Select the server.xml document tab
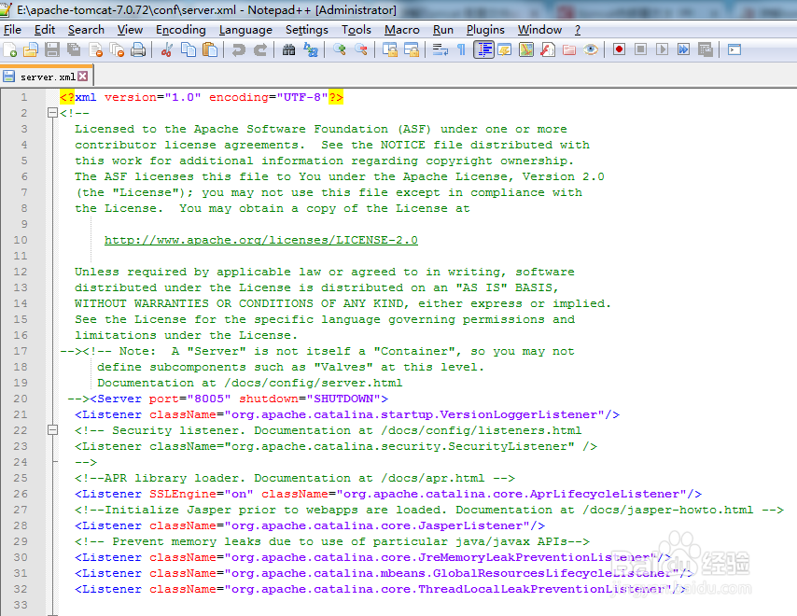 (47, 77)
